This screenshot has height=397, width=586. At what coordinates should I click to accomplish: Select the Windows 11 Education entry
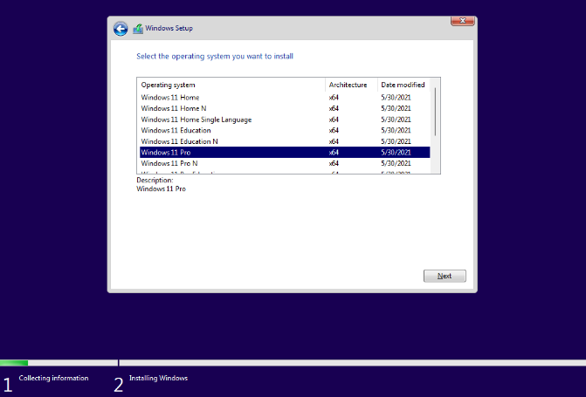[x=176, y=130]
